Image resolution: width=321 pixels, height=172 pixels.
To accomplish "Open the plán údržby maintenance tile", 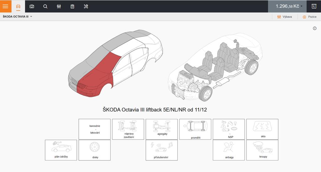I will point(61,150).
